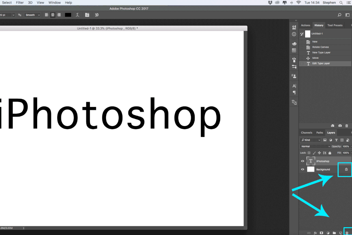The width and height of the screenshot is (352, 235).
Task: Open the Window menu
Action: [54, 3]
